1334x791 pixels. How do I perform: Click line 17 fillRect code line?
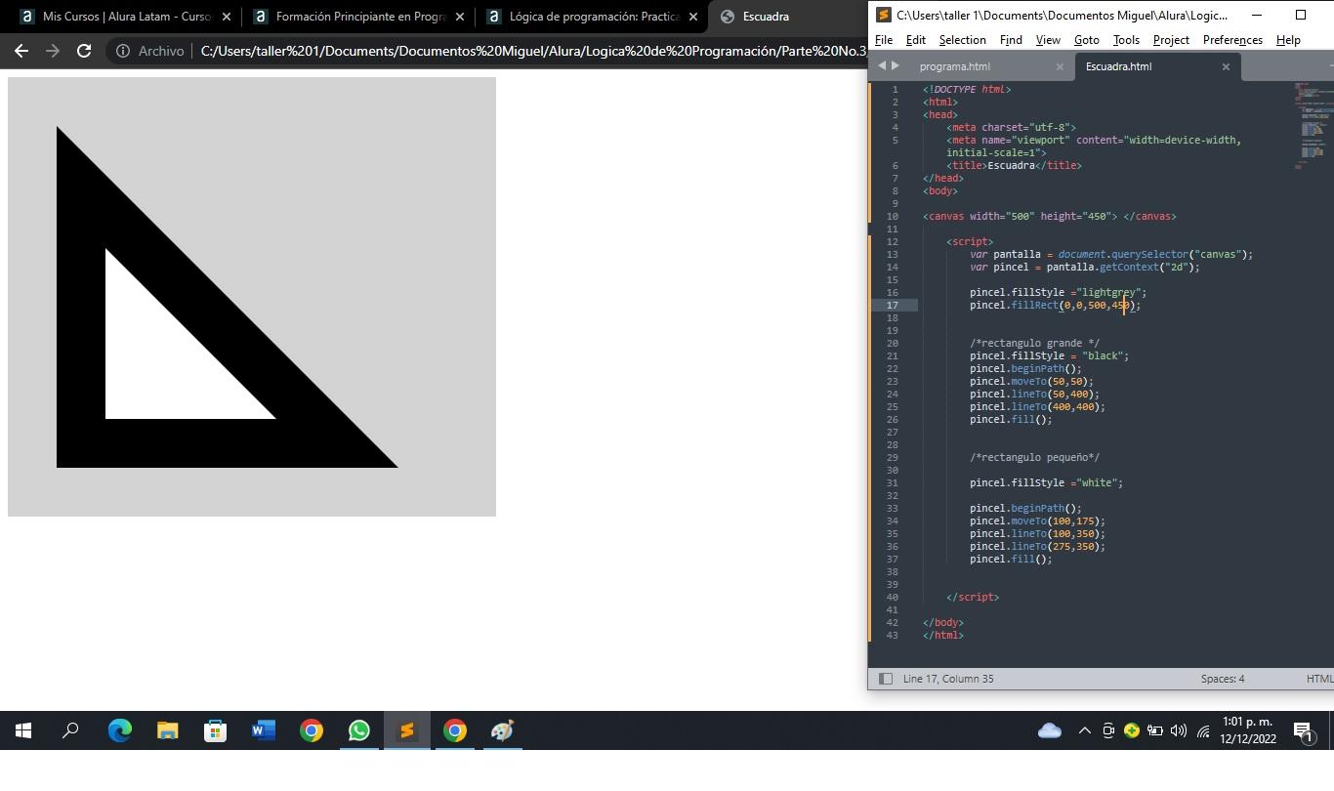click(1055, 305)
